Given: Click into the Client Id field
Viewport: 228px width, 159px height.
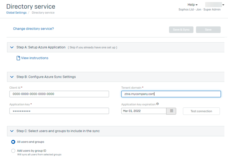Looking at the screenshot, I should coord(59,94).
